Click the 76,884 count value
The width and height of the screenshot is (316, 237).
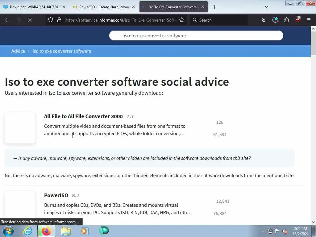(220, 214)
